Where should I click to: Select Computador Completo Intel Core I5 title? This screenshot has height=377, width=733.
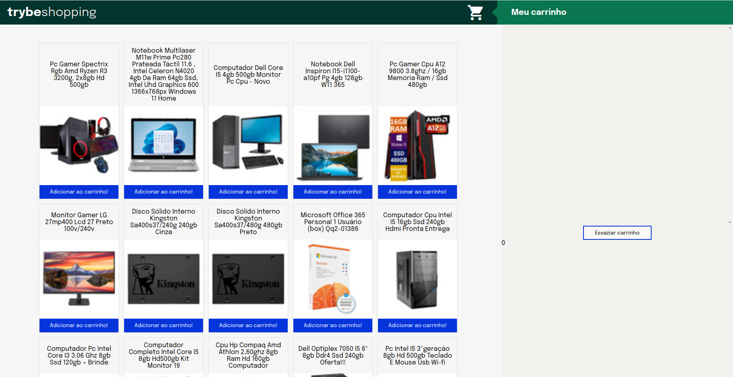click(164, 355)
